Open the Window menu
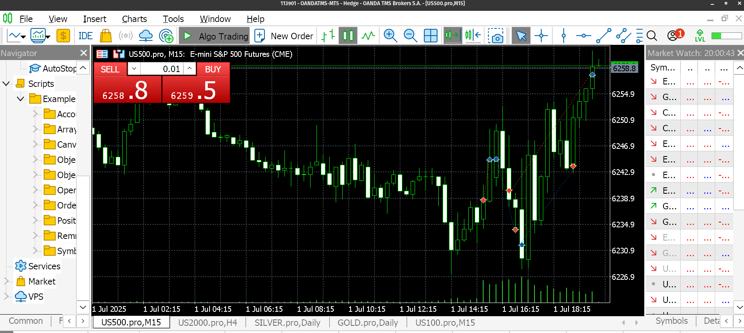Viewport: 744px width, 333px height. [215, 19]
